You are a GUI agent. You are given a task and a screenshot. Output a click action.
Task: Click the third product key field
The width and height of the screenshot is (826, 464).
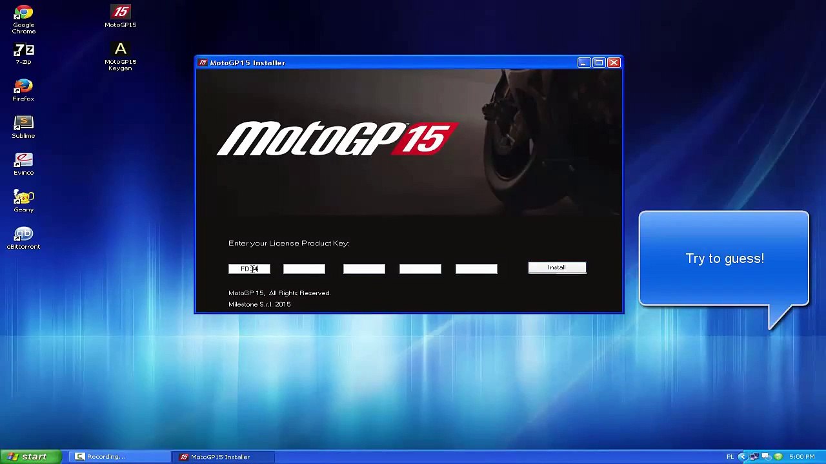[x=364, y=269]
